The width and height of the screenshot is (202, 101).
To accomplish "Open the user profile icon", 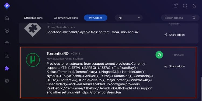I will pos(194,6).
